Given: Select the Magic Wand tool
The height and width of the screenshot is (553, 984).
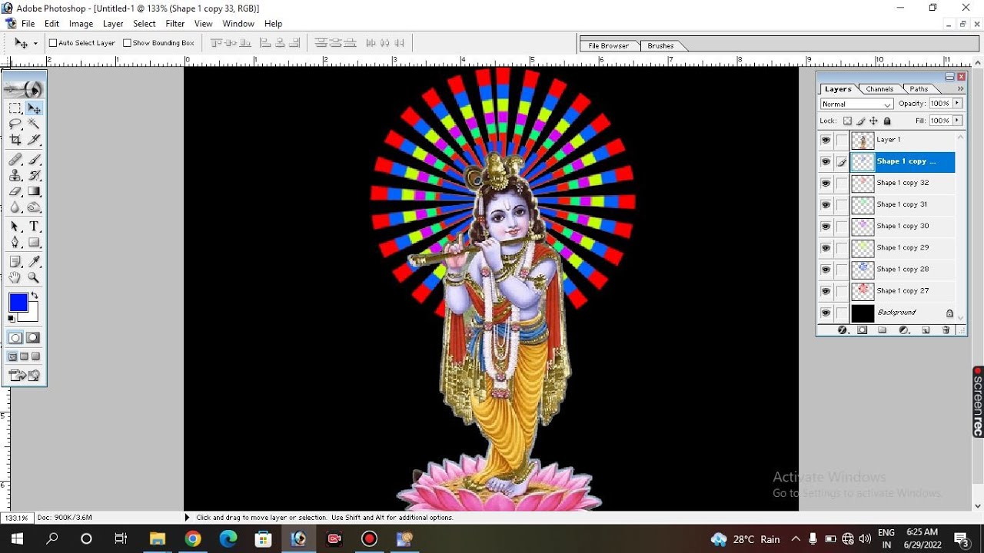Looking at the screenshot, I should coord(34,124).
